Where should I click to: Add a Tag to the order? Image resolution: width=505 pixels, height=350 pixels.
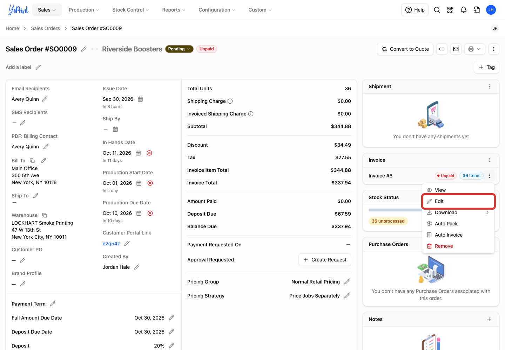[487, 67]
